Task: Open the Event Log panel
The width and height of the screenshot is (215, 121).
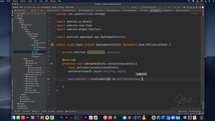Action: (x=183, y=111)
